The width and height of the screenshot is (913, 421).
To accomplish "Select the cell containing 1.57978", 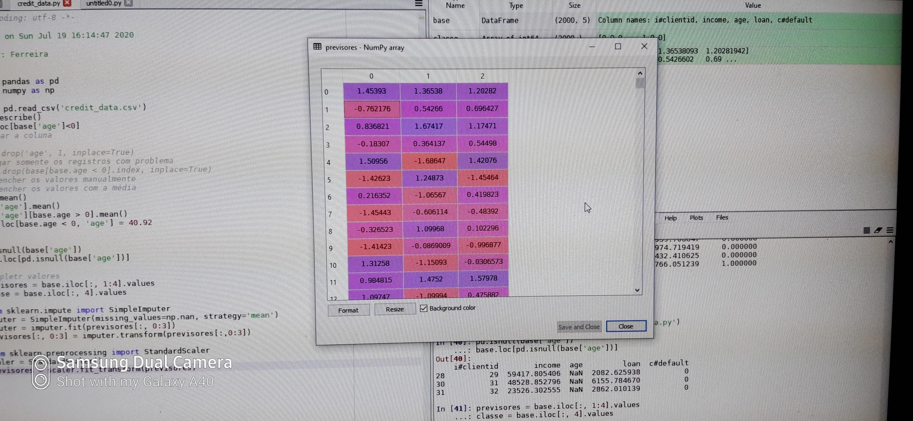I will pos(483,279).
